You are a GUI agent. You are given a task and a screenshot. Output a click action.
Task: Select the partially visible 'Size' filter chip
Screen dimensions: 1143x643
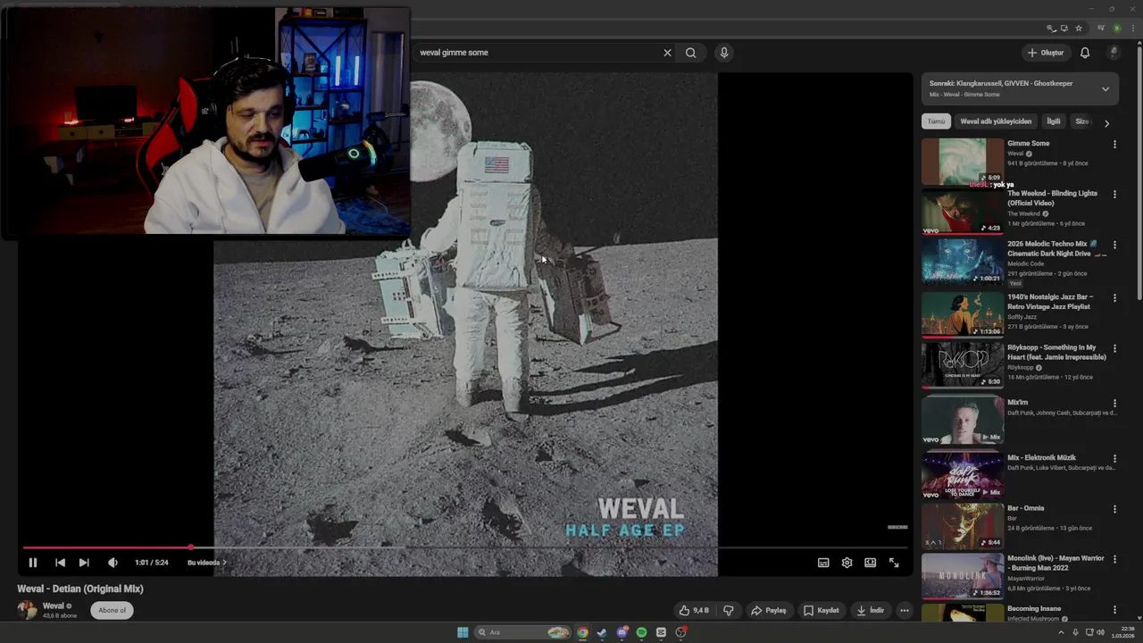[1081, 121]
